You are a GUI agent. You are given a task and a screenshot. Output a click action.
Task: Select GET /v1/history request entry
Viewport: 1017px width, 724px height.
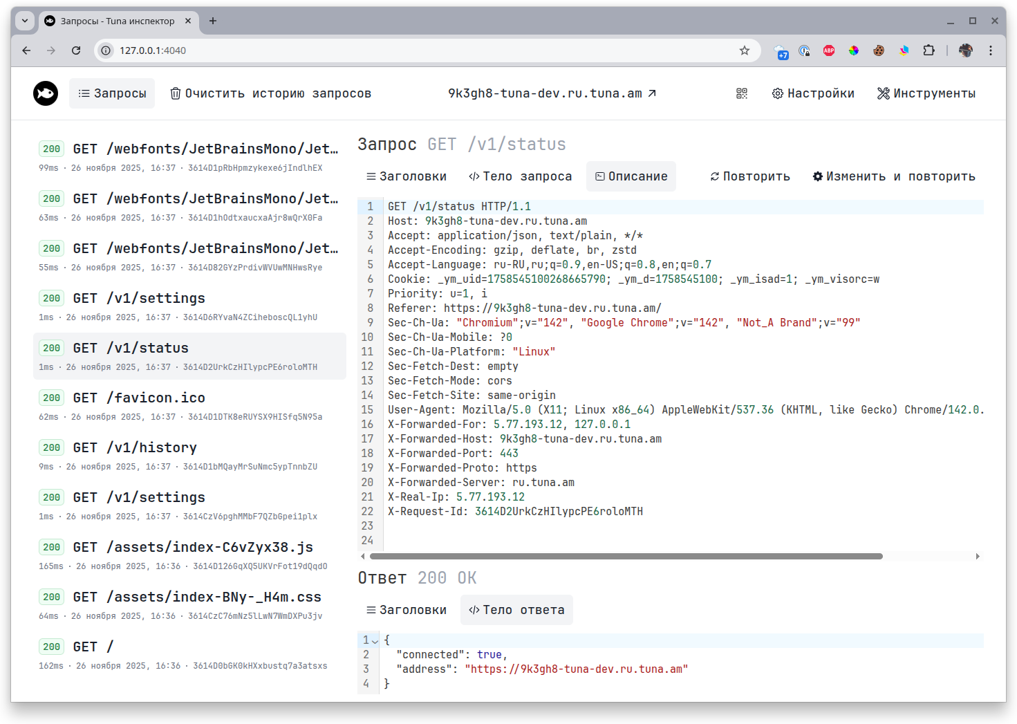[189, 456]
